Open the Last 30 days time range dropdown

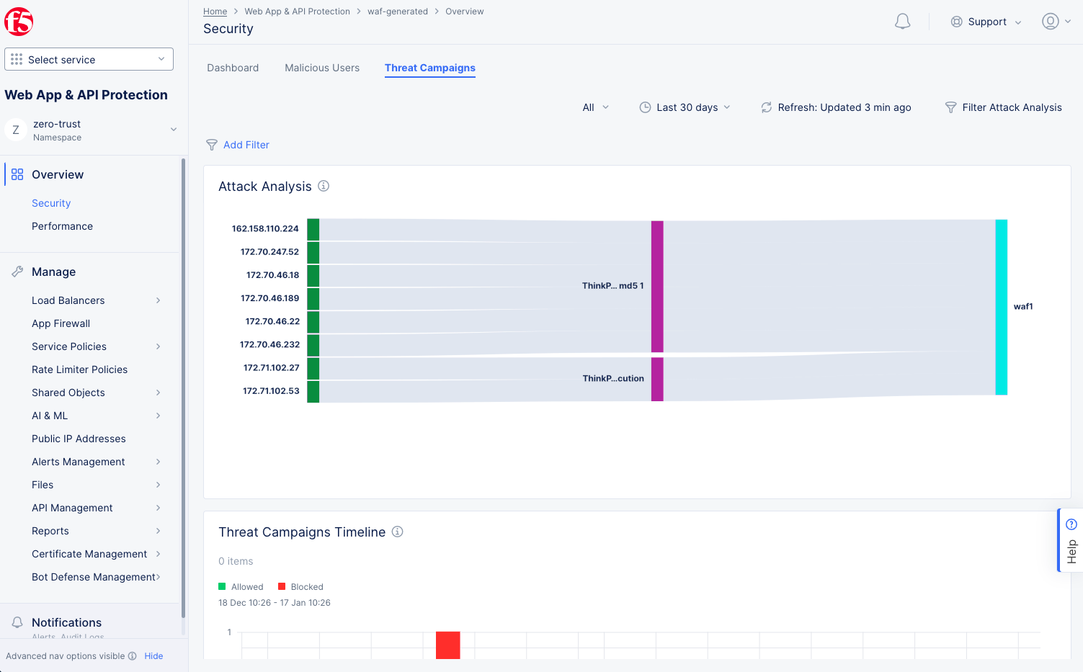(685, 107)
